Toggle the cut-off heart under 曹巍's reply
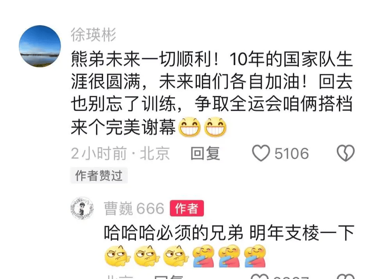Viewport: 375px width, 279px height. [x=260, y=276]
